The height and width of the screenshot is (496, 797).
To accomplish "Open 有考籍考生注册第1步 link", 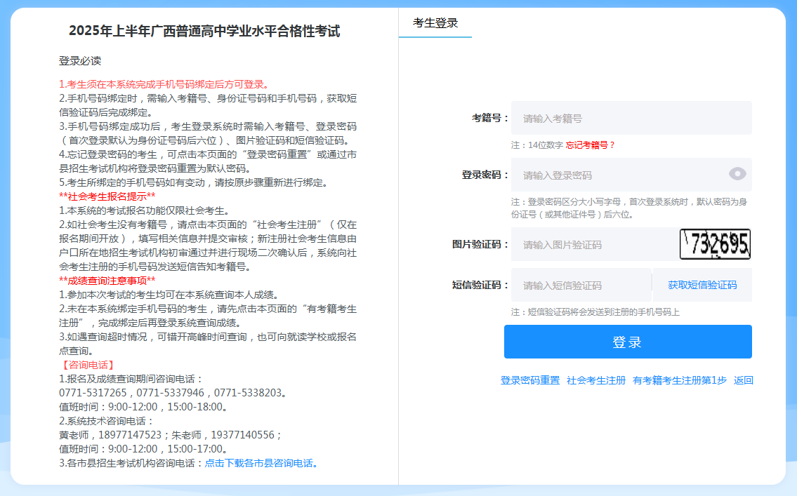I will pos(679,380).
